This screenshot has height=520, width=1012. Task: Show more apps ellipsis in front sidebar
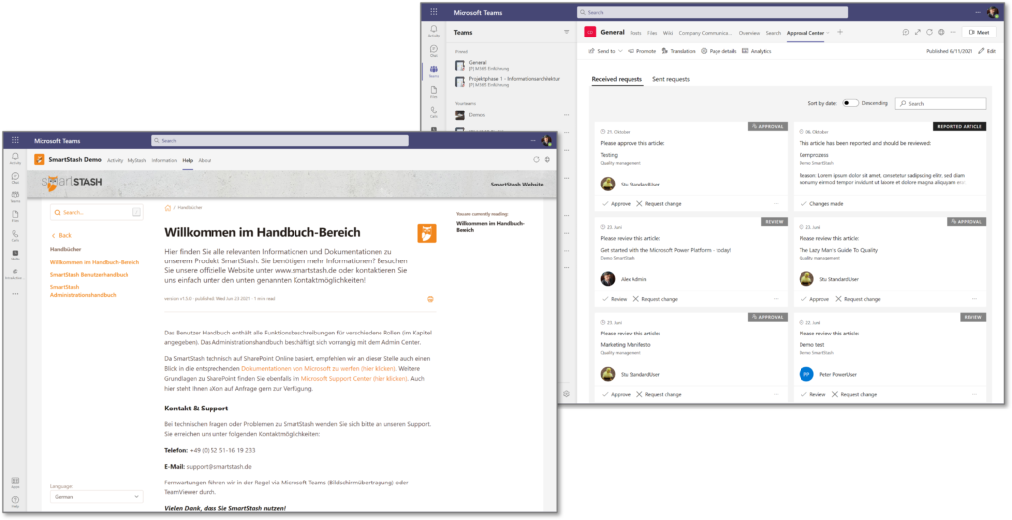click(15, 294)
